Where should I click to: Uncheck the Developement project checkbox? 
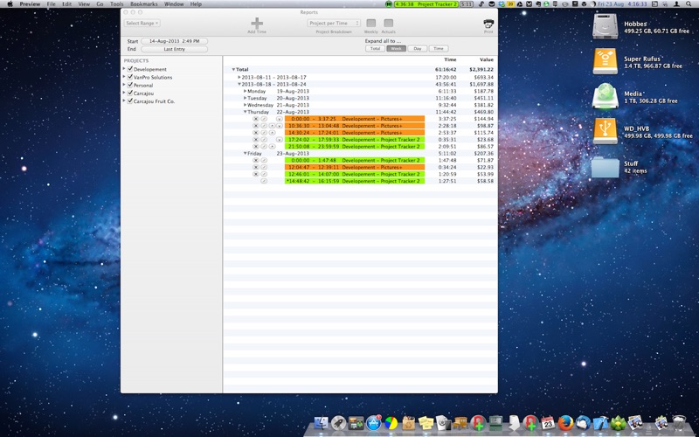130,69
